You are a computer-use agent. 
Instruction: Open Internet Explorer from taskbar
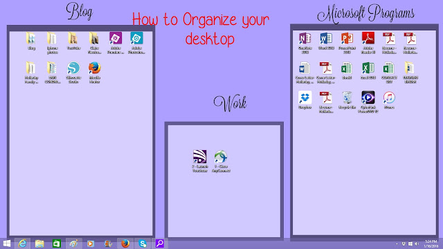click(23, 243)
